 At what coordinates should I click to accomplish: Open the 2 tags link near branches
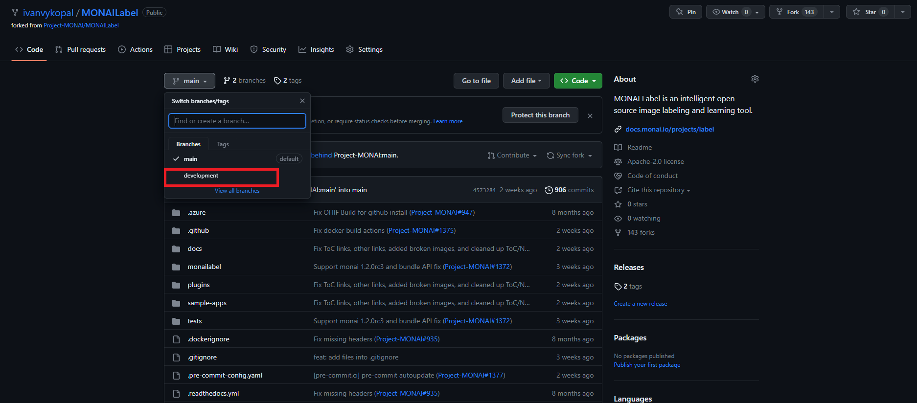tap(288, 80)
